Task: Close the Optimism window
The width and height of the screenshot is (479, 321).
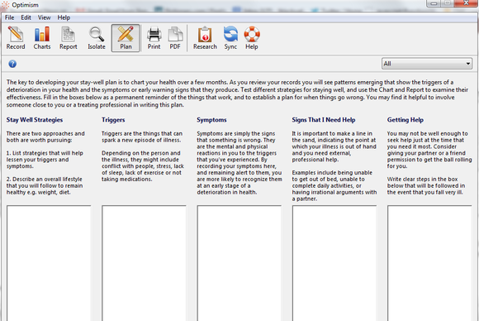Action: point(466,3)
